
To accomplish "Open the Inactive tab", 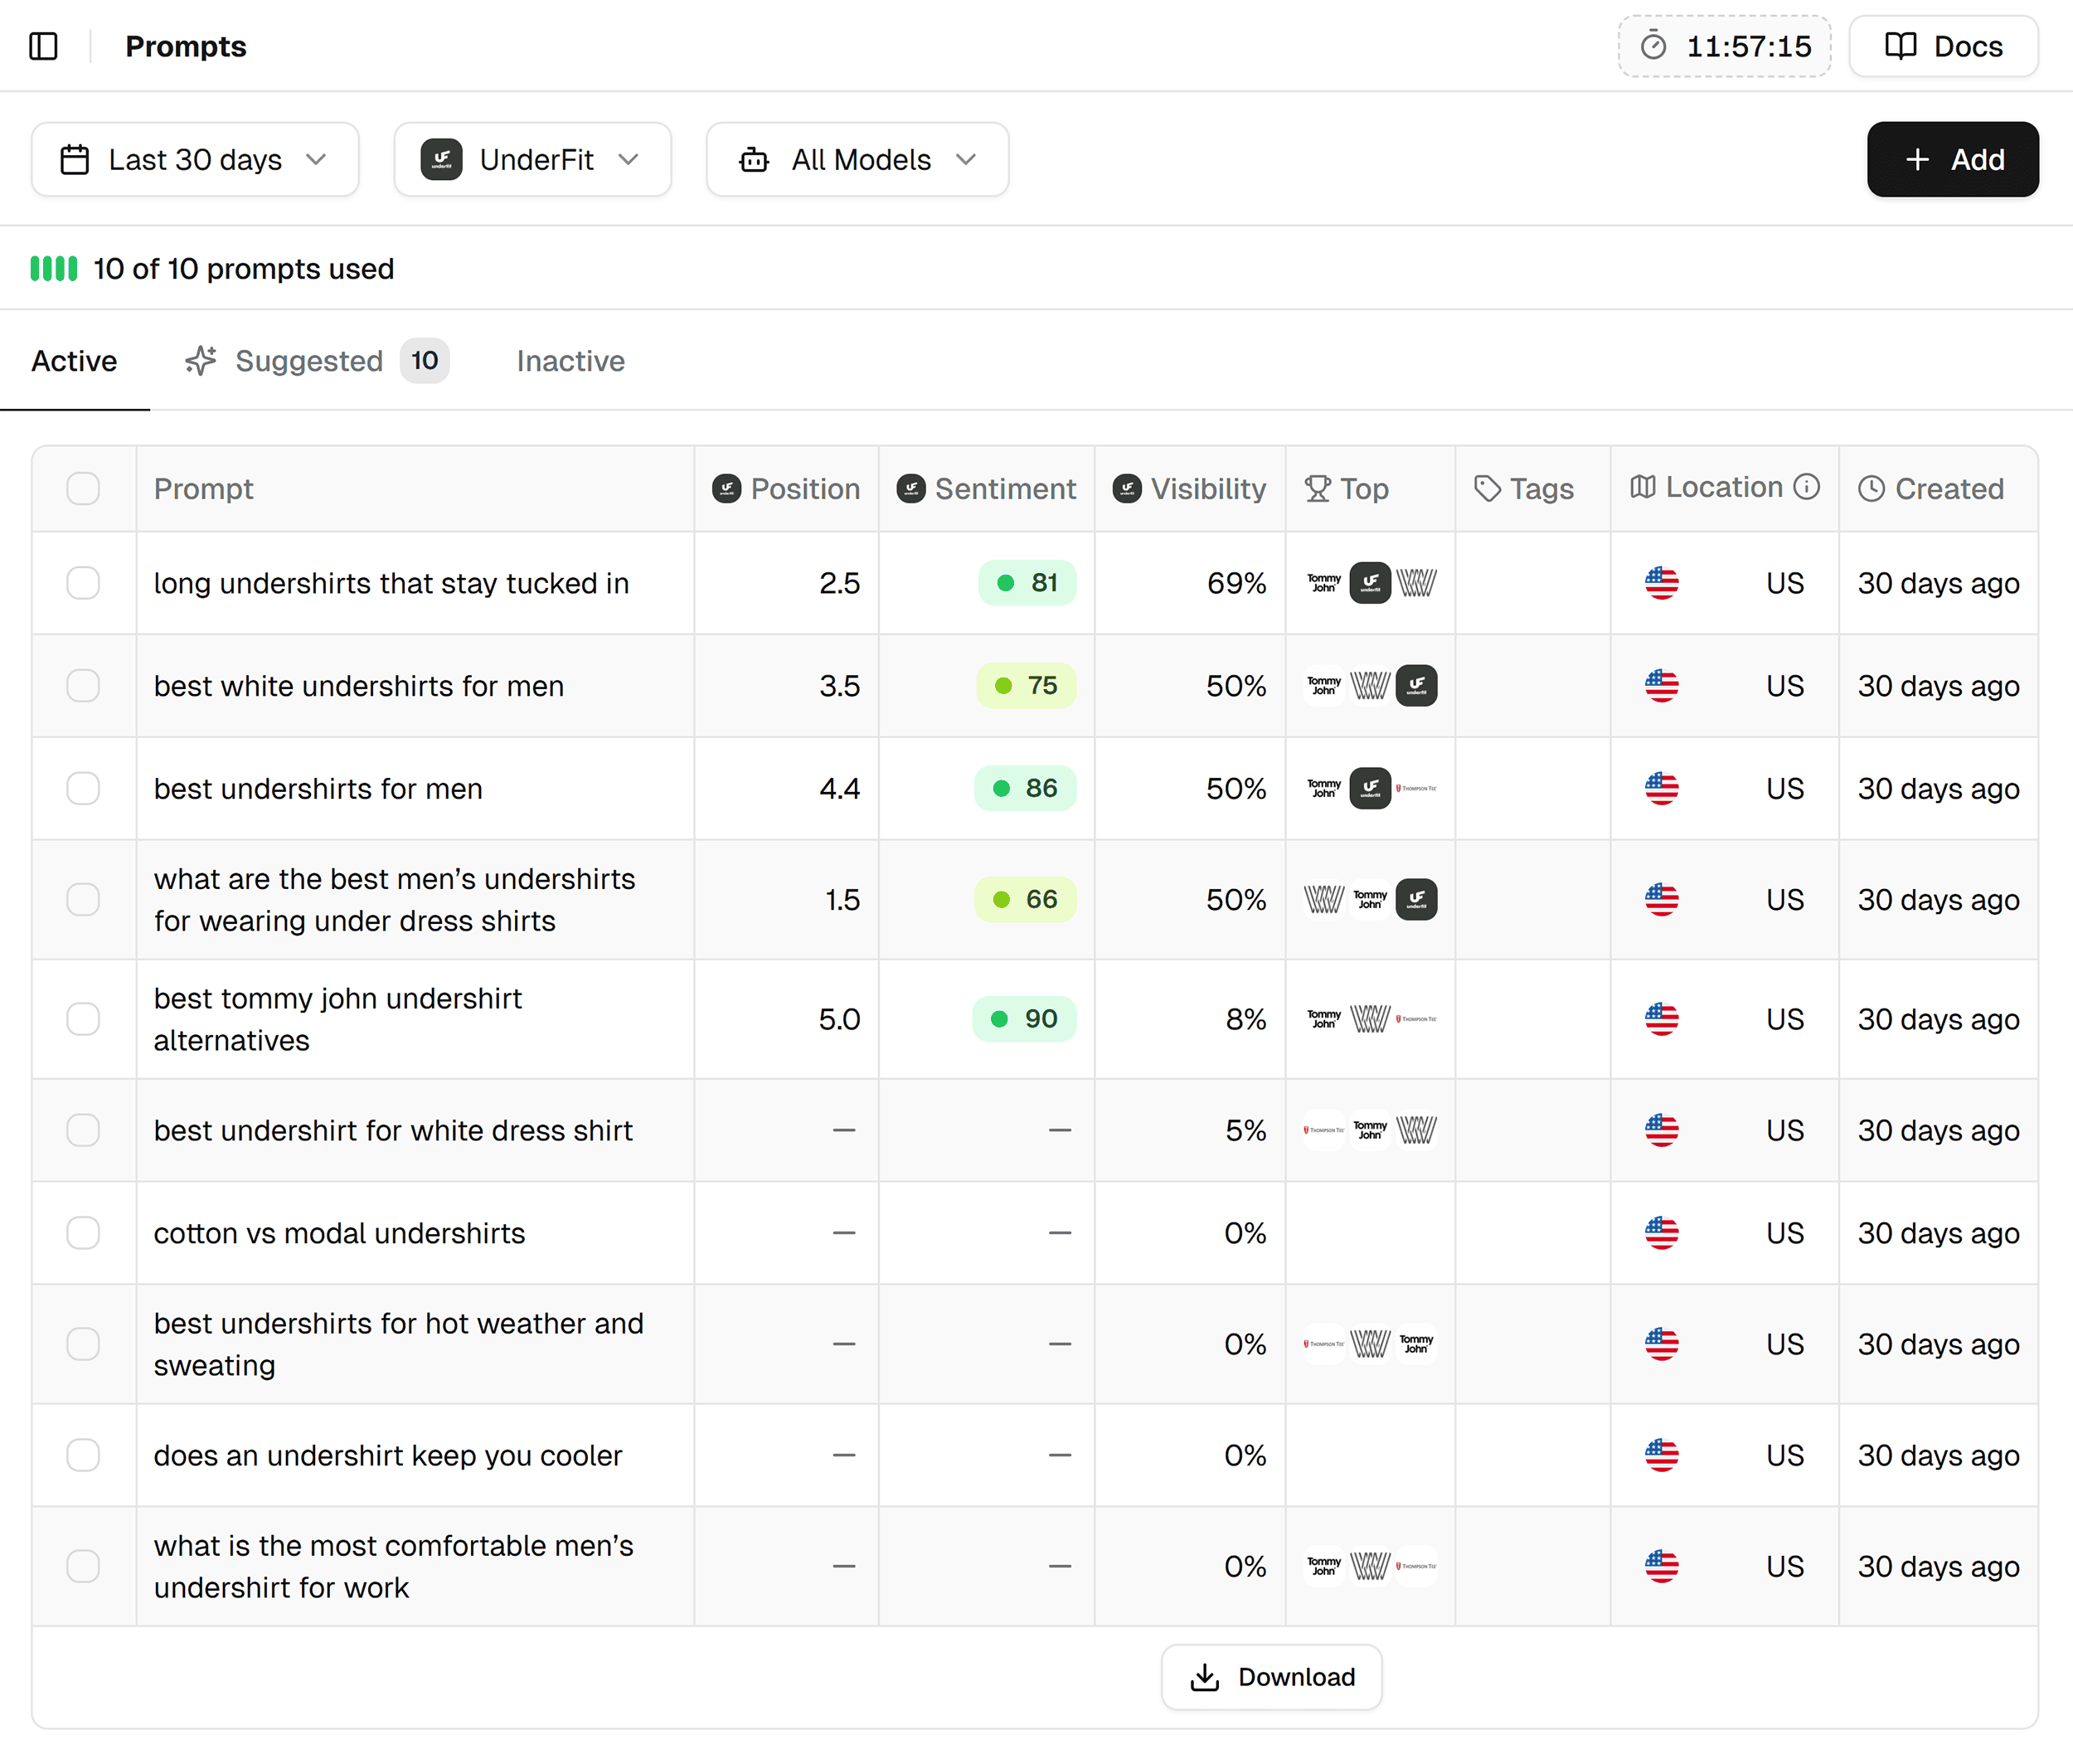I will coord(570,361).
